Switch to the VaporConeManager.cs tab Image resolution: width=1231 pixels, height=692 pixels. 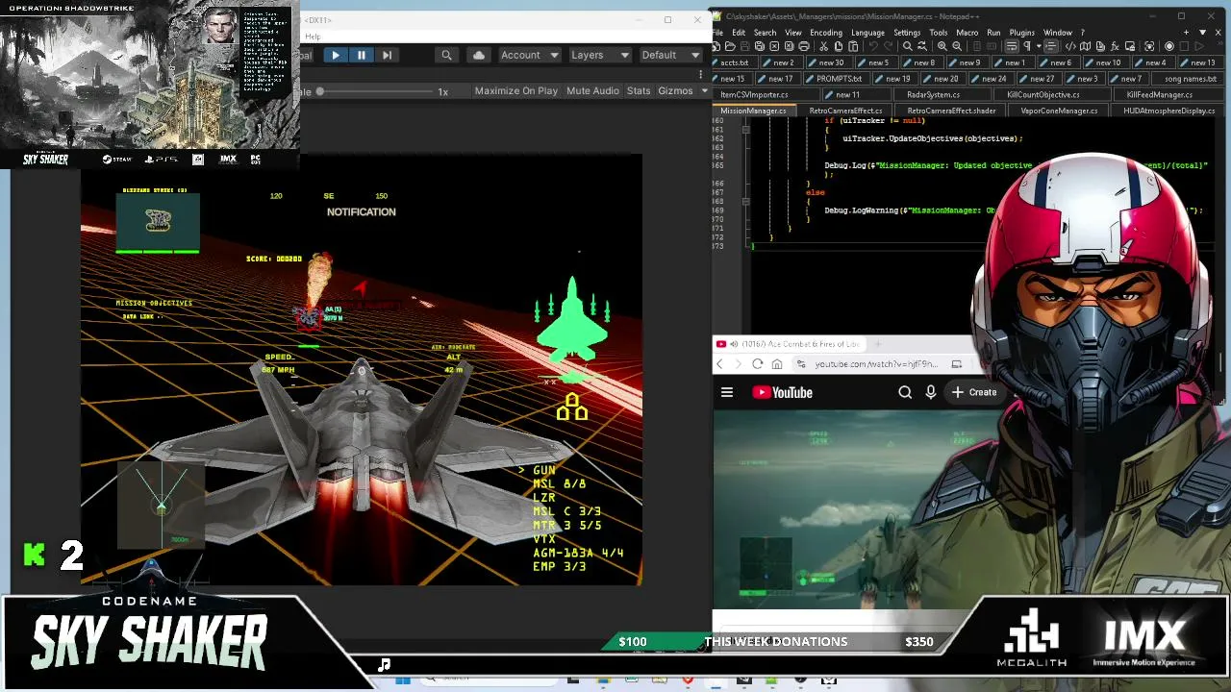(1058, 111)
